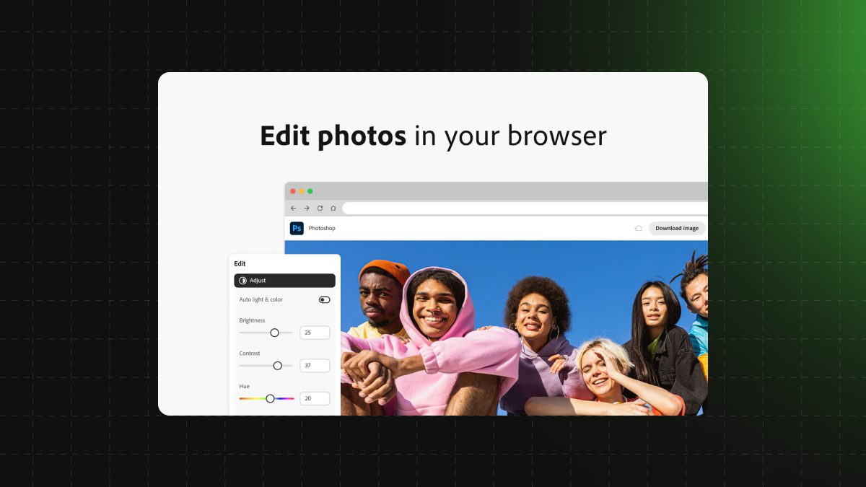Click the browser forward arrow
Image resolution: width=866 pixels, height=487 pixels.
(x=306, y=208)
